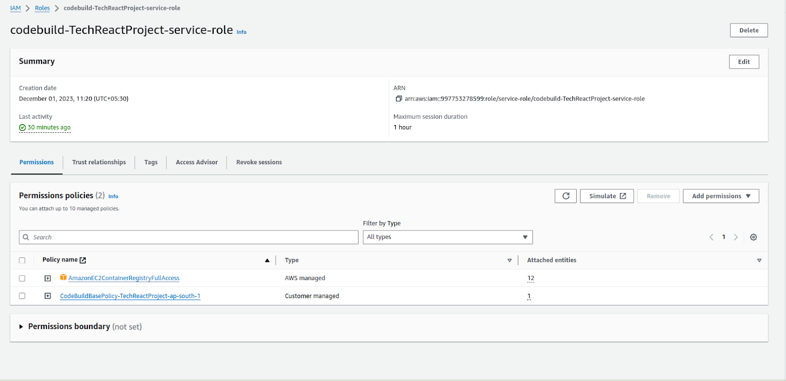The height and width of the screenshot is (381, 786).
Task: Click the Delete role button
Action: point(749,30)
